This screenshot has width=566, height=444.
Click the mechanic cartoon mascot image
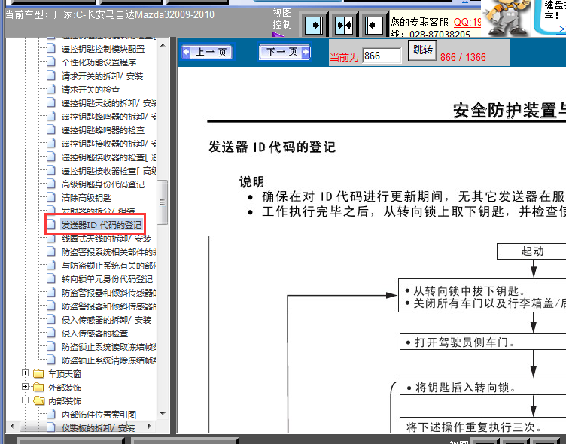(x=506, y=18)
